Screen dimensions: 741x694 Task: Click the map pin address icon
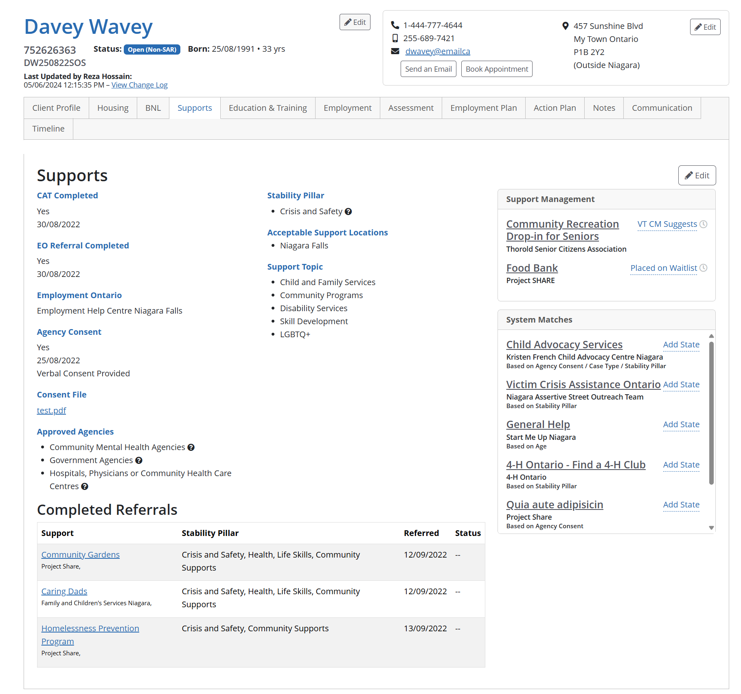click(565, 26)
